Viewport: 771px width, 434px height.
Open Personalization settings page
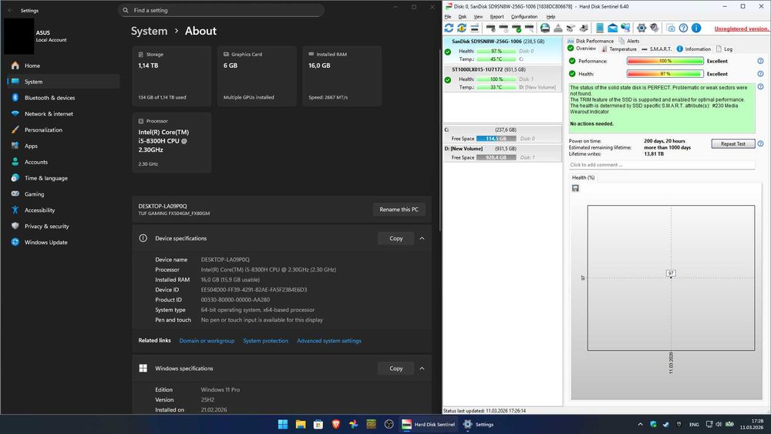point(64,130)
